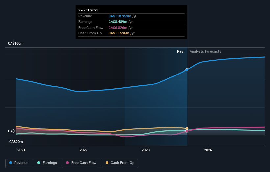Toggle the Revenue legend button
Viewport: 270px width, 172px height.
[19, 163]
